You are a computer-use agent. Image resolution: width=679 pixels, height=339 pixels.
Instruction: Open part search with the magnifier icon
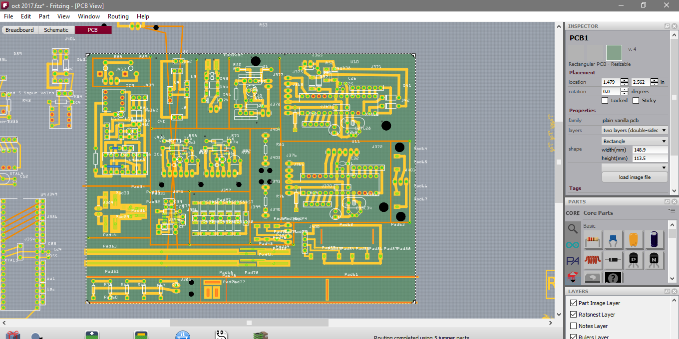pos(572,228)
